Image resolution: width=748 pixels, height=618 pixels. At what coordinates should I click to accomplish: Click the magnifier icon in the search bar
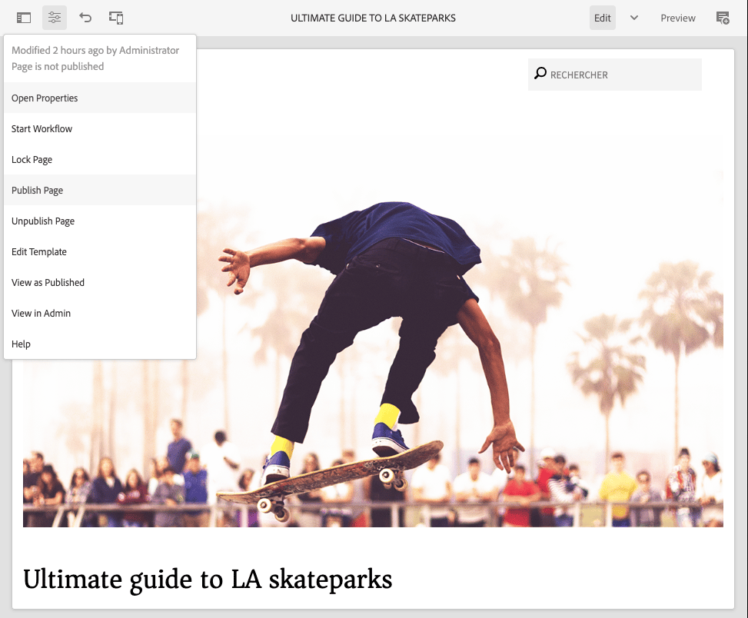pyautogui.click(x=540, y=74)
